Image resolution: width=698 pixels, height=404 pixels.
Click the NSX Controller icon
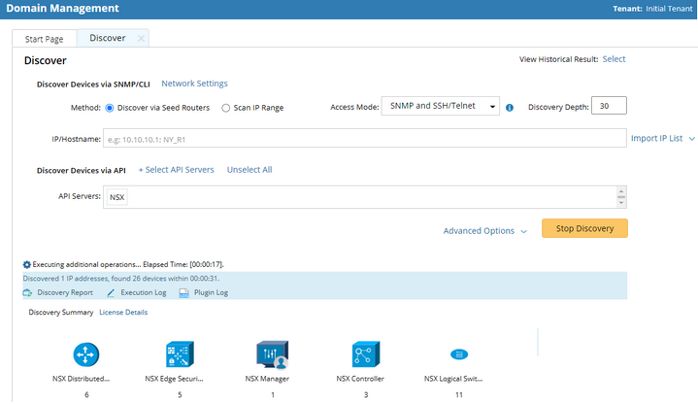(365, 354)
